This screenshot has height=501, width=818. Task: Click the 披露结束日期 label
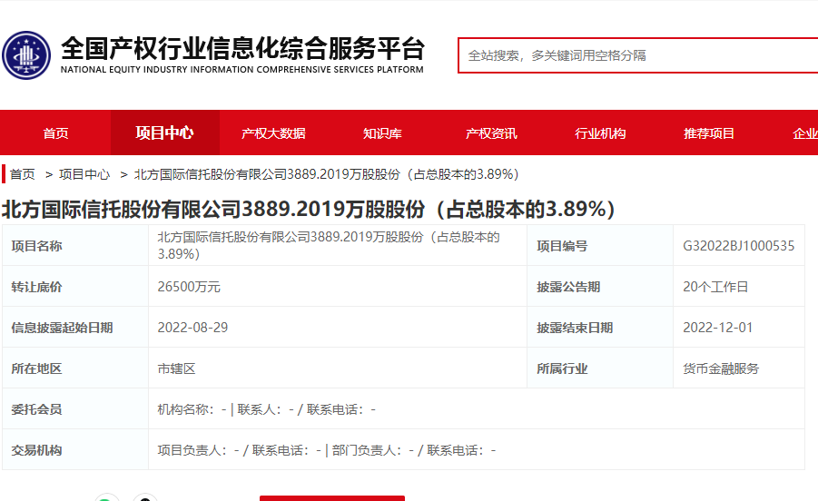(575, 328)
